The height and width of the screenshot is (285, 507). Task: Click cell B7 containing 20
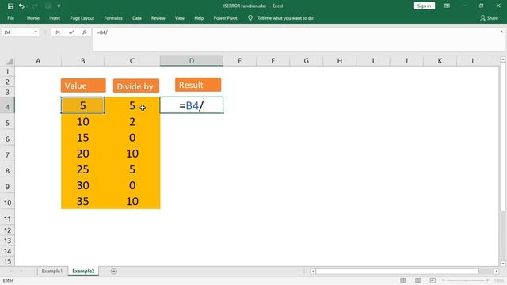tap(82, 154)
